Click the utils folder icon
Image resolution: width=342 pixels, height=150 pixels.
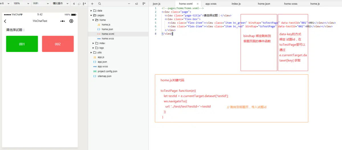[95, 52]
